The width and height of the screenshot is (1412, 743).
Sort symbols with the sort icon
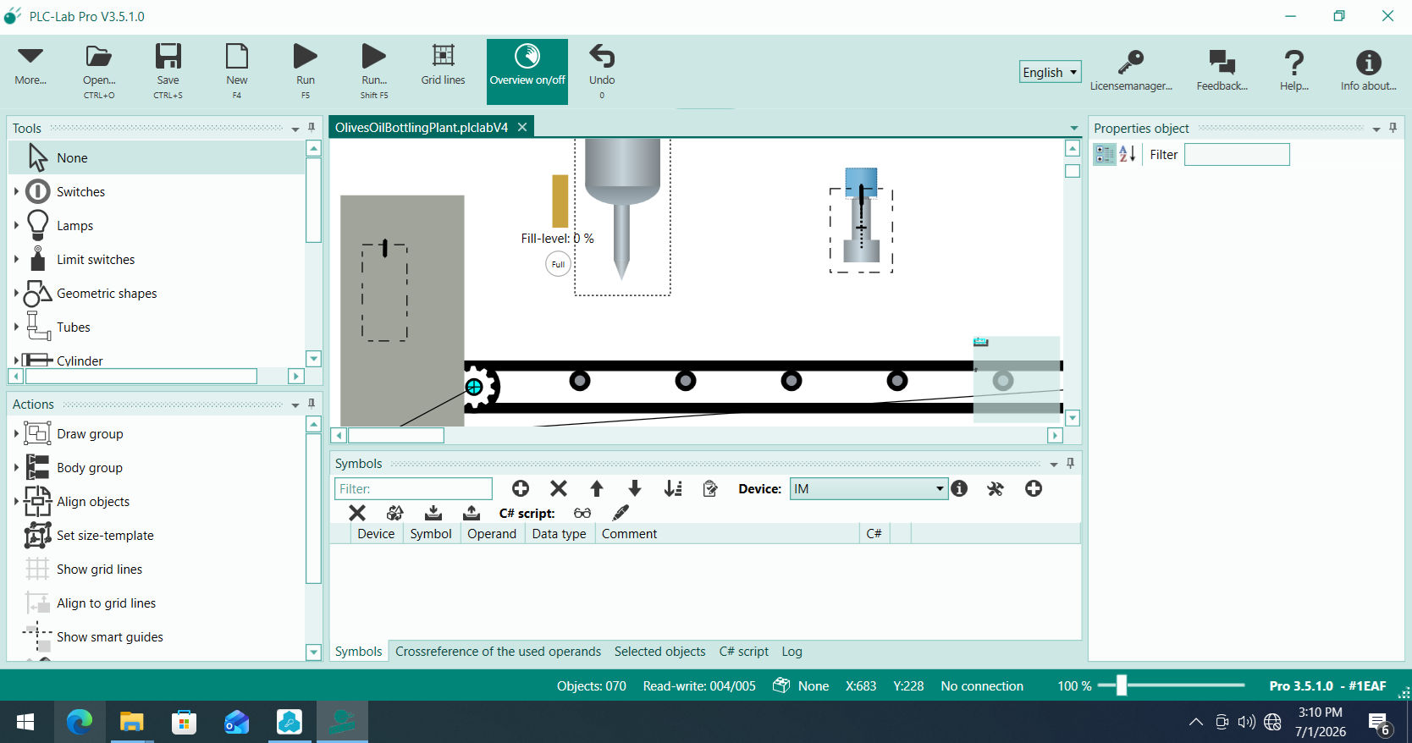673,488
